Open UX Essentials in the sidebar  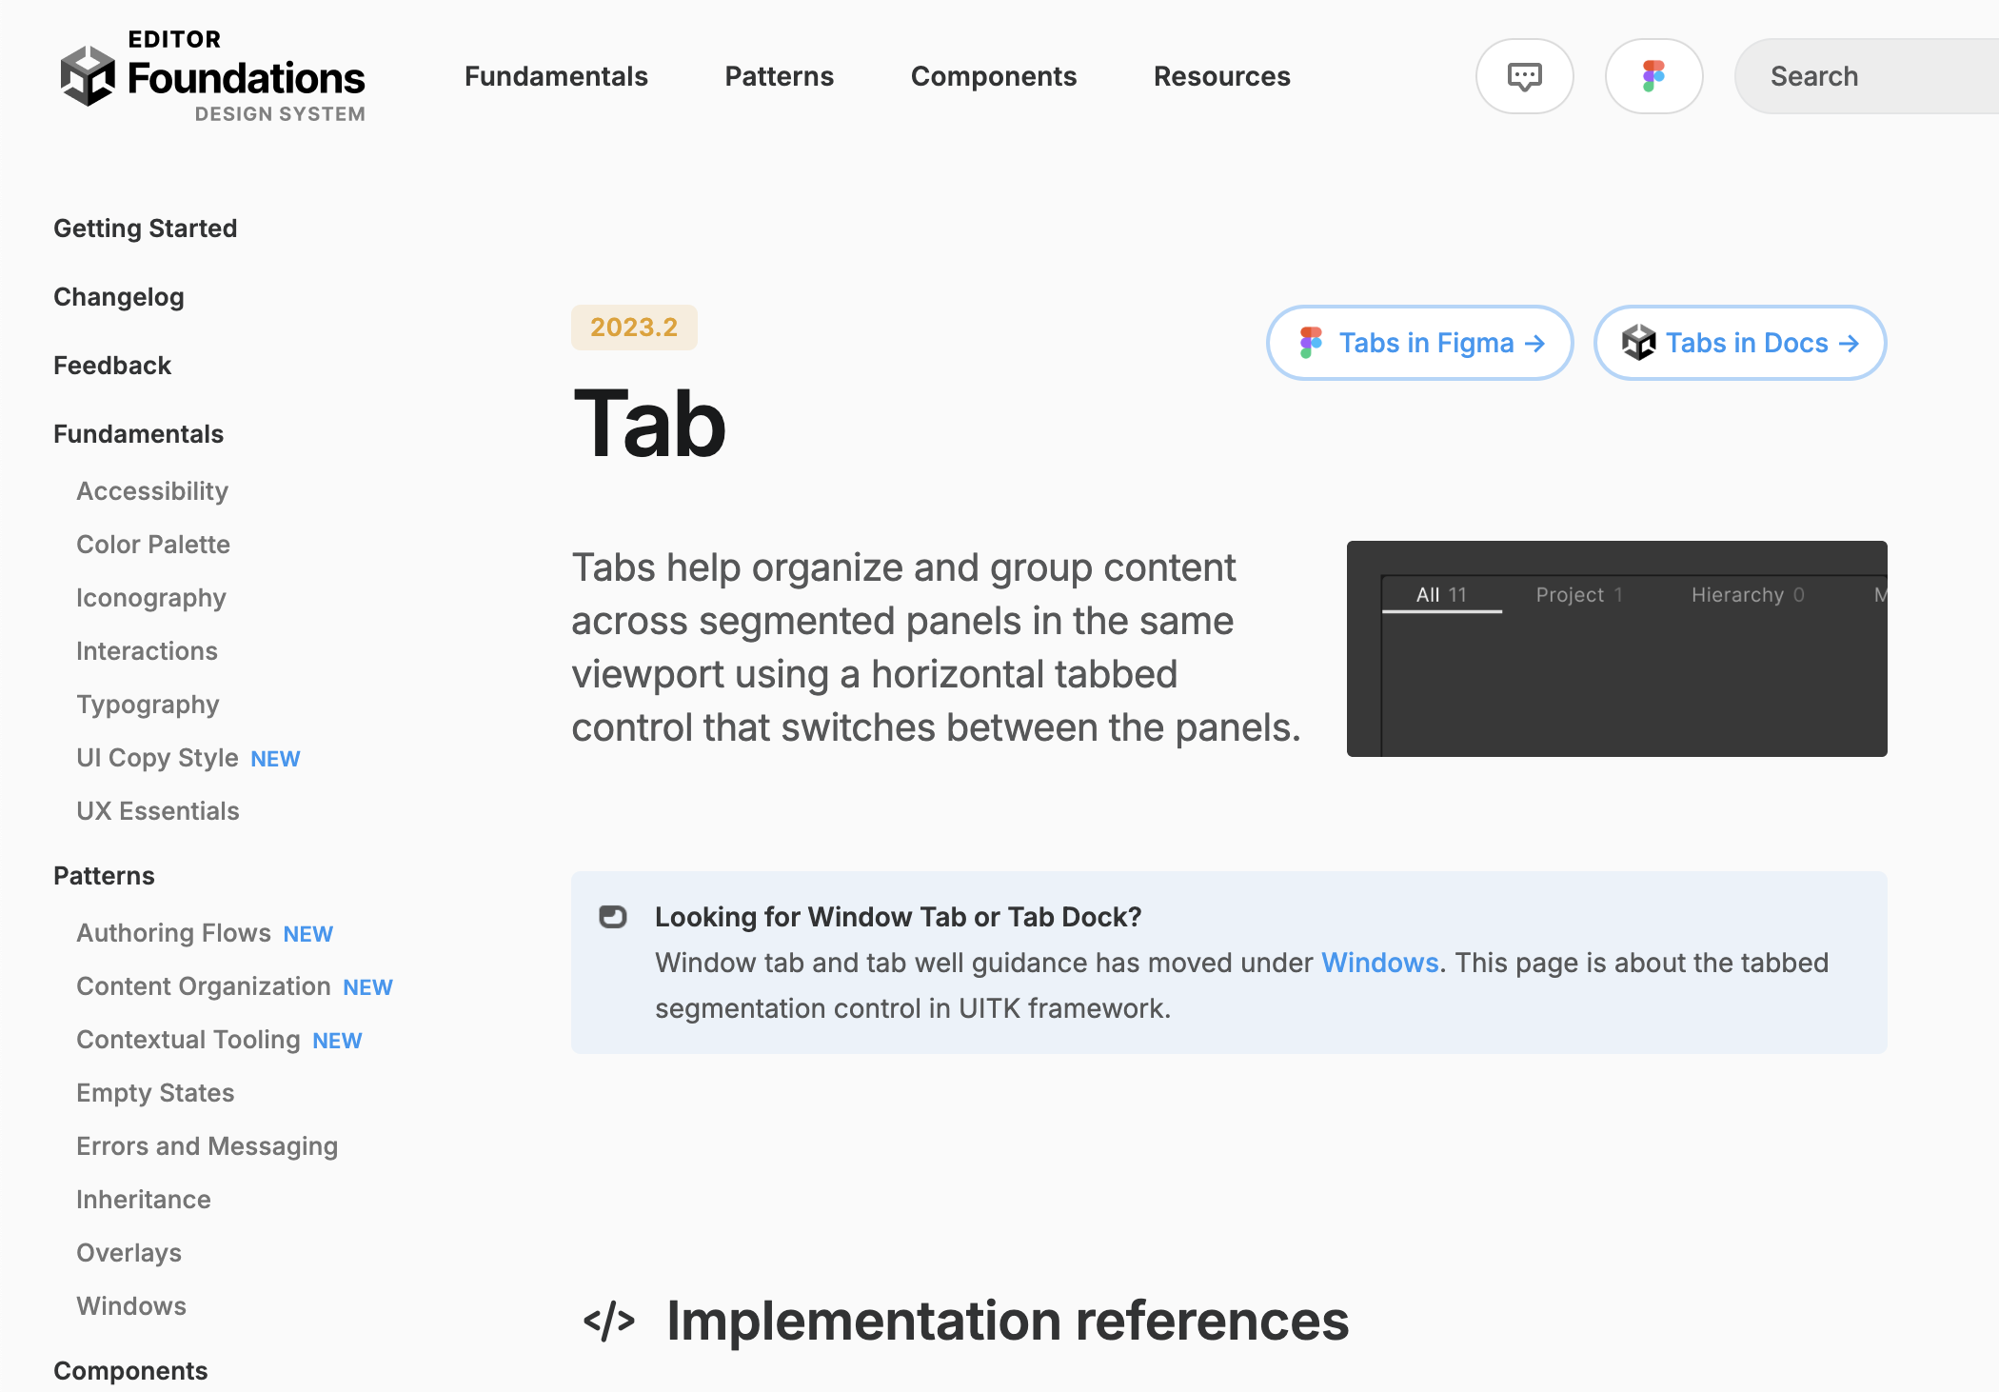[158, 811]
